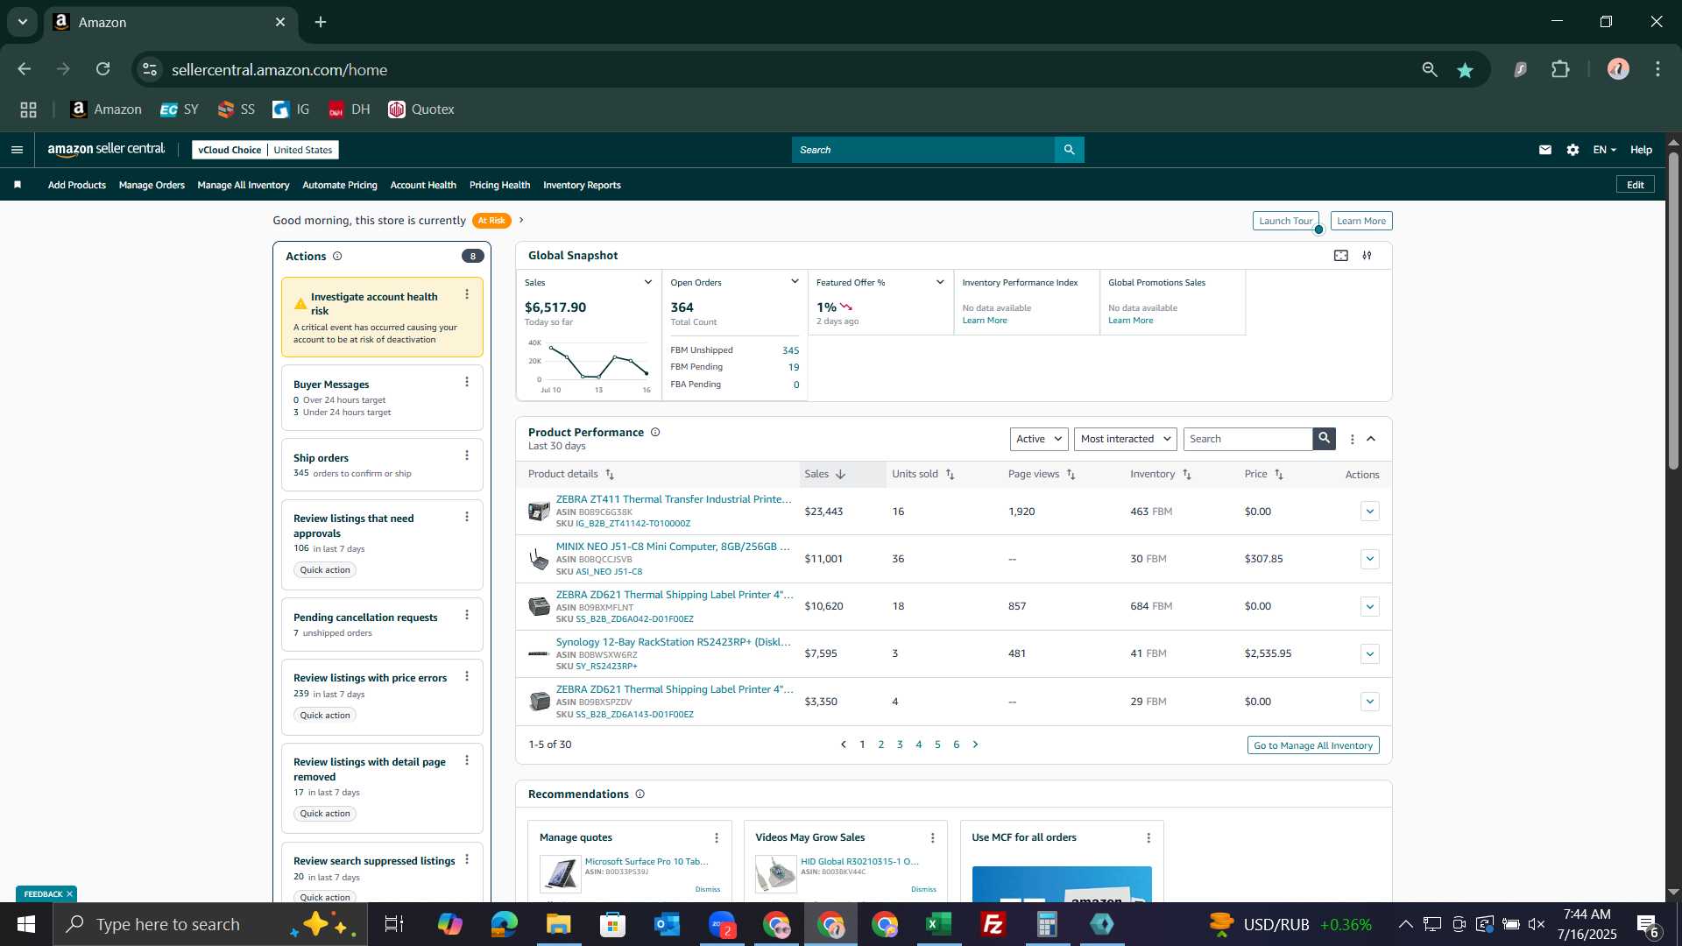Open Account Health navigation item
Viewport: 1682px width, 946px height.
pos(423,185)
